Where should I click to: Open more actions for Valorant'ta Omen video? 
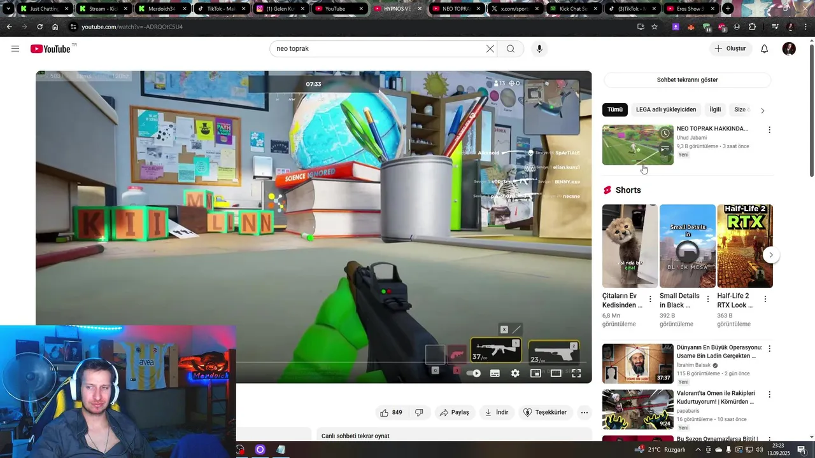(769, 394)
